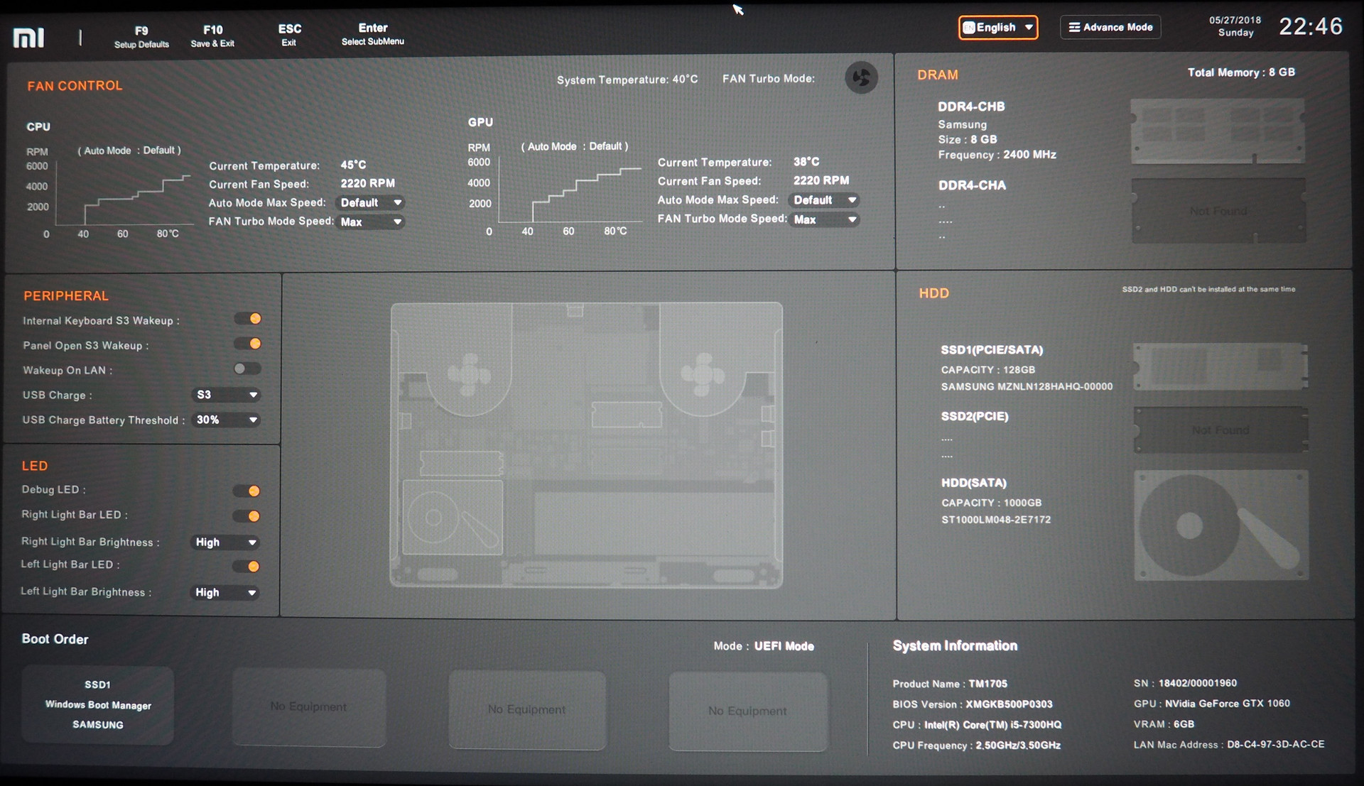Turn off Left Light Bar LED
The image size is (1364, 786).
247,566
